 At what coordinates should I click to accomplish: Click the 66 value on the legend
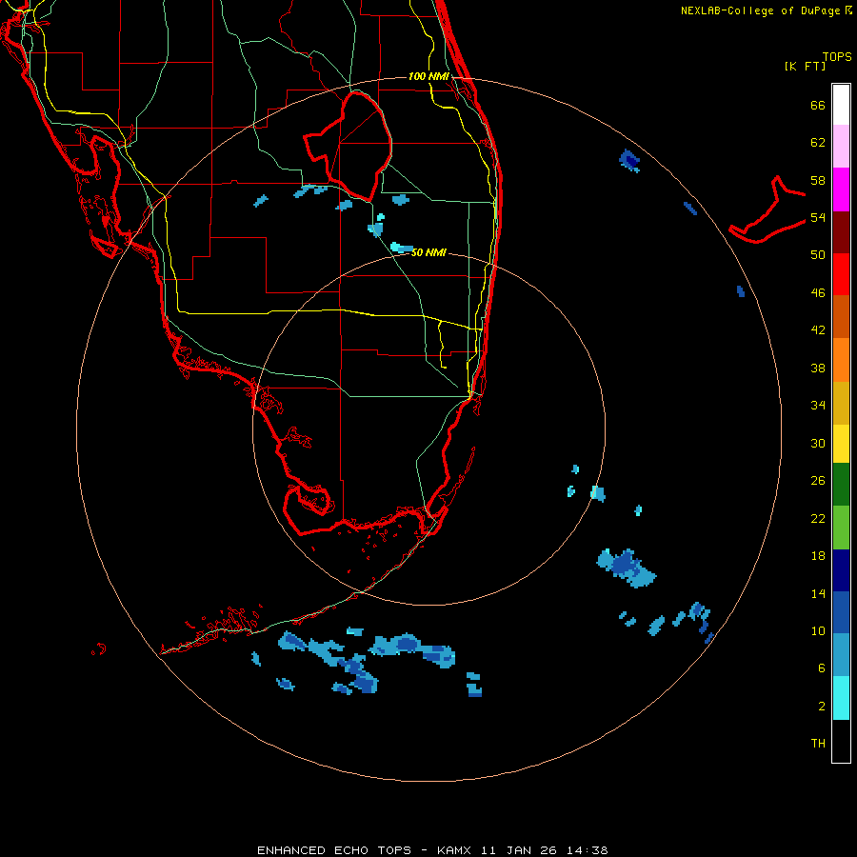point(818,106)
